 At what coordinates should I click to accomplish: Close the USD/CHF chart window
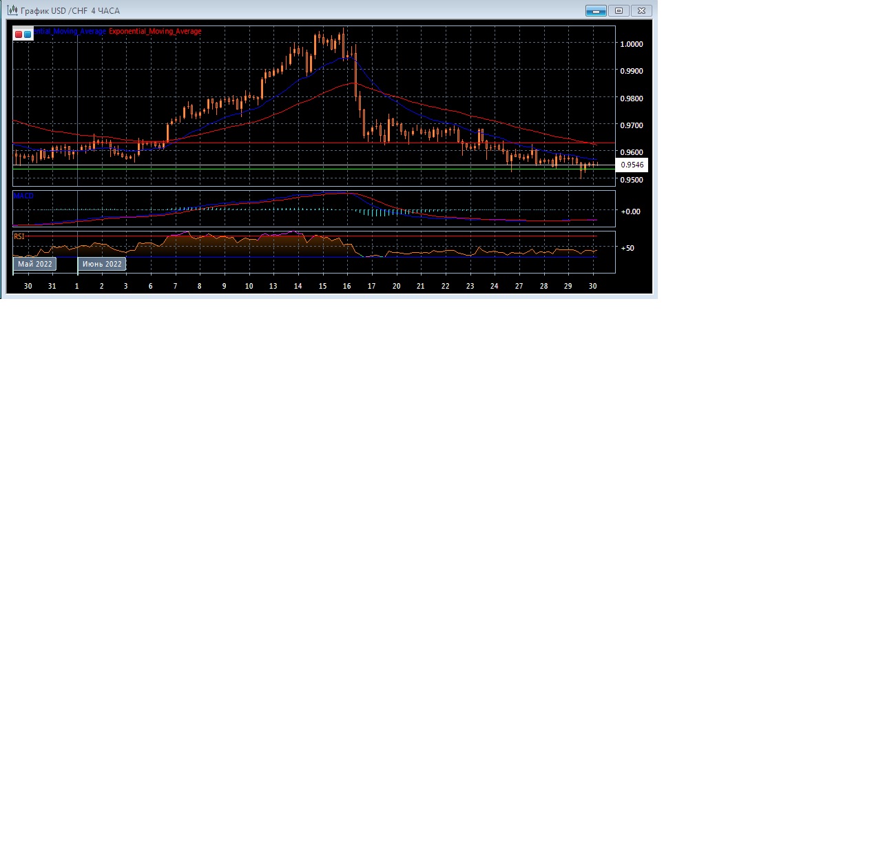pyautogui.click(x=641, y=10)
